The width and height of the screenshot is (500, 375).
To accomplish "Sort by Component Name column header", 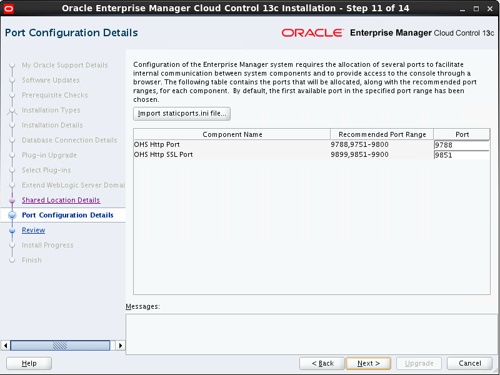I will click(232, 134).
